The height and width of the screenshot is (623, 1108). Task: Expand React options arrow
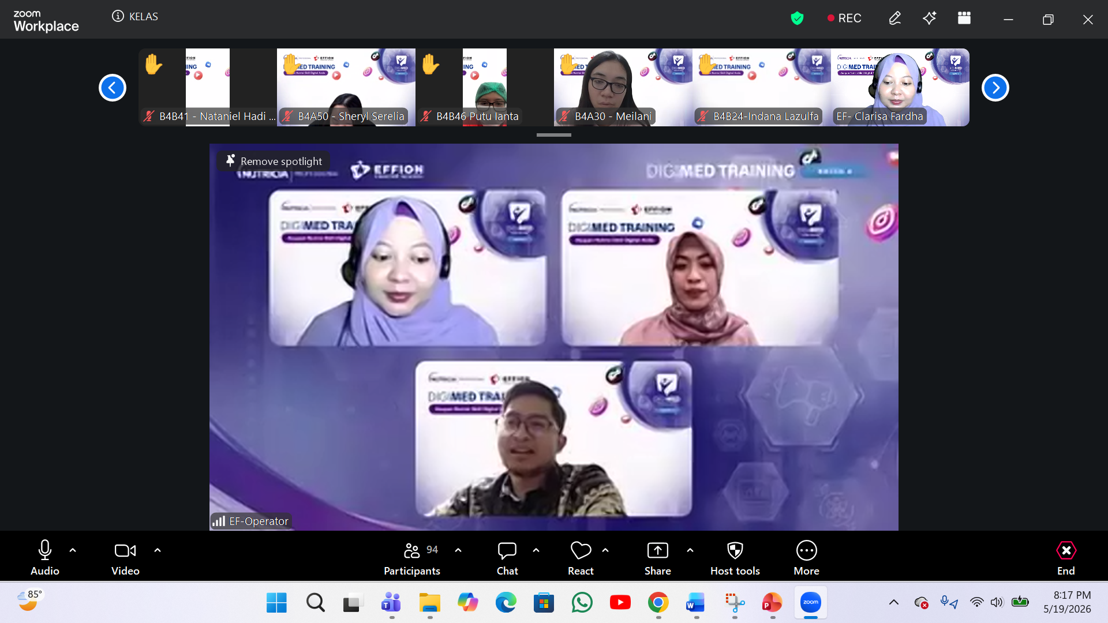(605, 550)
